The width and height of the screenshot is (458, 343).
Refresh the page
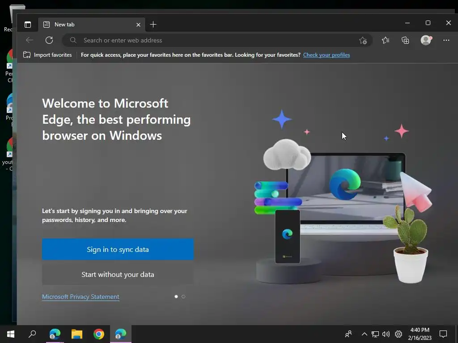[x=49, y=40]
